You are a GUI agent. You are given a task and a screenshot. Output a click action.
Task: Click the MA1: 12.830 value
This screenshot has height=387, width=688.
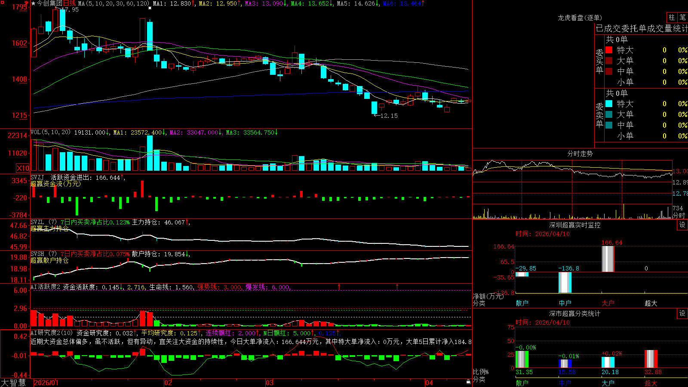[x=172, y=3]
